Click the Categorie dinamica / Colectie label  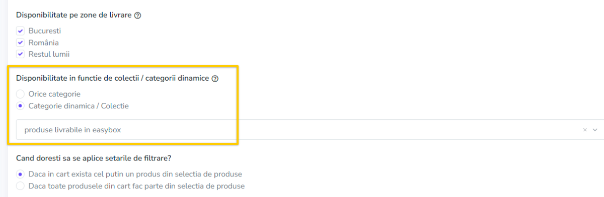coord(79,106)
